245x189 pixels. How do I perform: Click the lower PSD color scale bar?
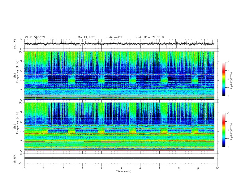click(x=224, y=130)
